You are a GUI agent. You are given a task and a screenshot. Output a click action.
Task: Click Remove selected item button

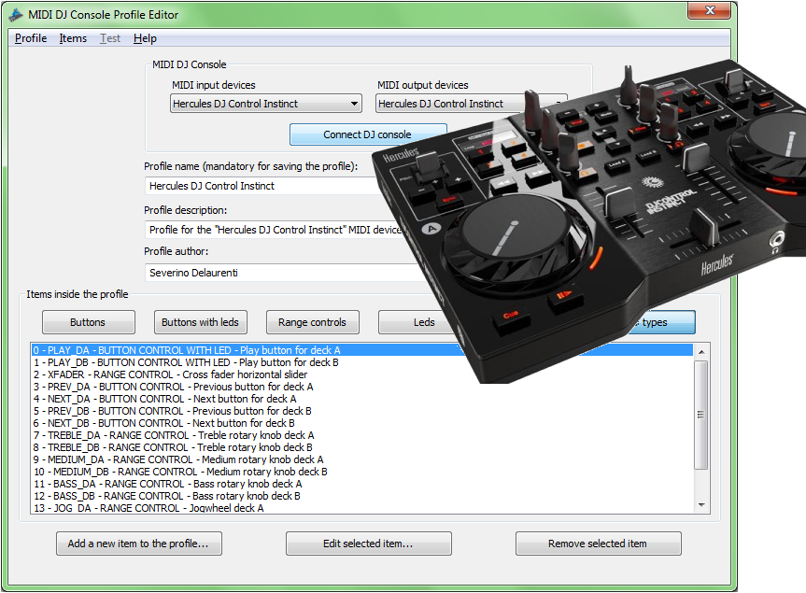[598, 544]
